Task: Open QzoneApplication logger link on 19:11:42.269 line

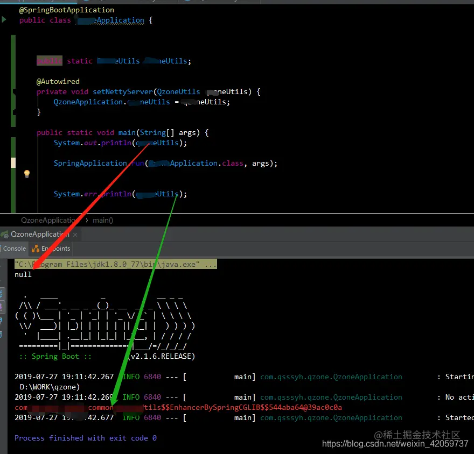Action: pos(331,397)
